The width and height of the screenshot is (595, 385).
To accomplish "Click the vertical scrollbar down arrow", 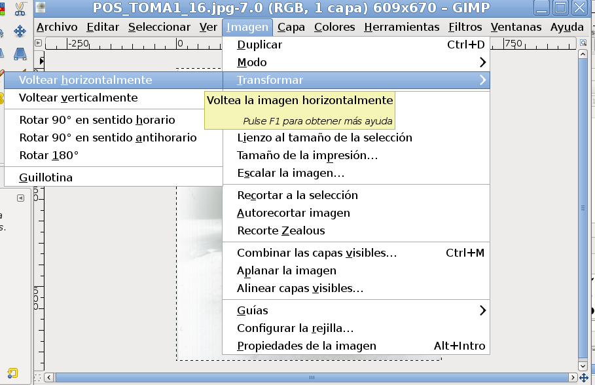I will (x=583, y=367).
